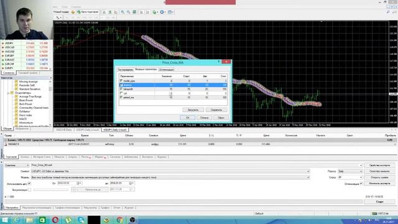Select the Inputs parameters tab in dialog
Image resolution: width=398 pixels, height=224 pixels.
point(146,69)
